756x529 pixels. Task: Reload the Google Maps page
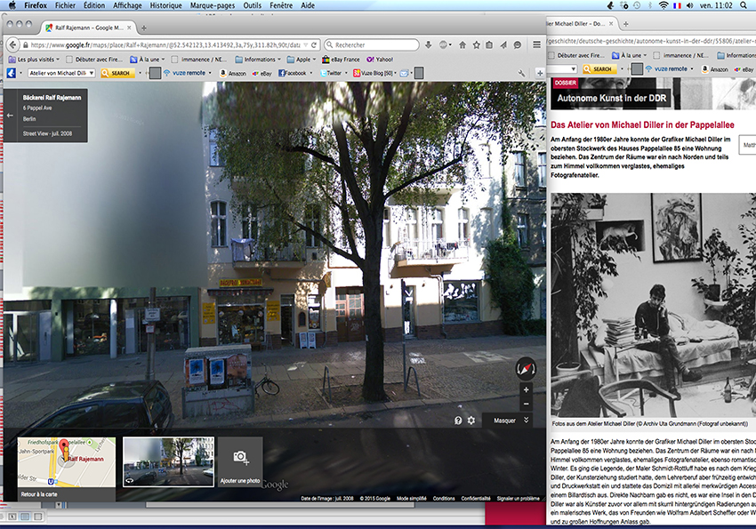tap(314, 44)
